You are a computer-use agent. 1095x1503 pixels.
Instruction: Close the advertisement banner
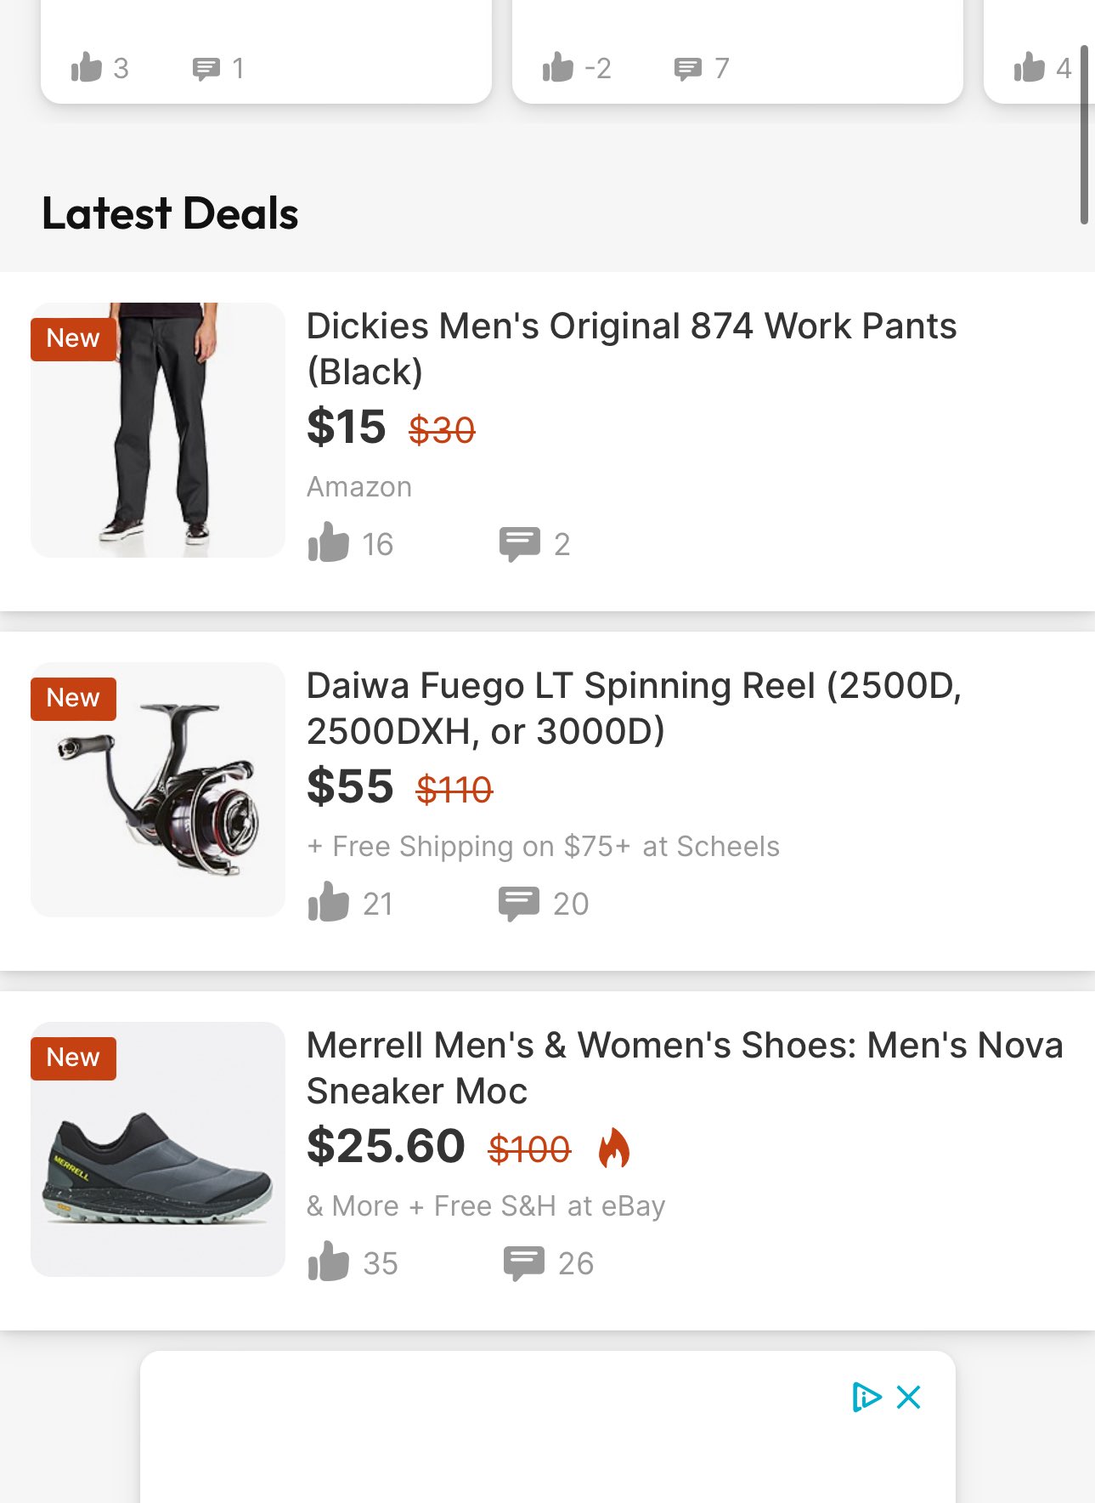click(909, 1397)
